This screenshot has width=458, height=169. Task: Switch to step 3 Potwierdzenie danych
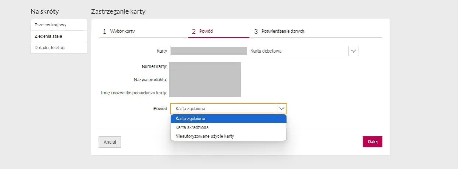[279, 31]
